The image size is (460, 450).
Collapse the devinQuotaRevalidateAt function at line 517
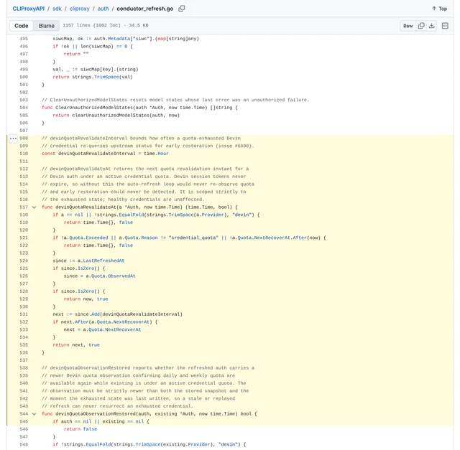(x=34, y=207)
